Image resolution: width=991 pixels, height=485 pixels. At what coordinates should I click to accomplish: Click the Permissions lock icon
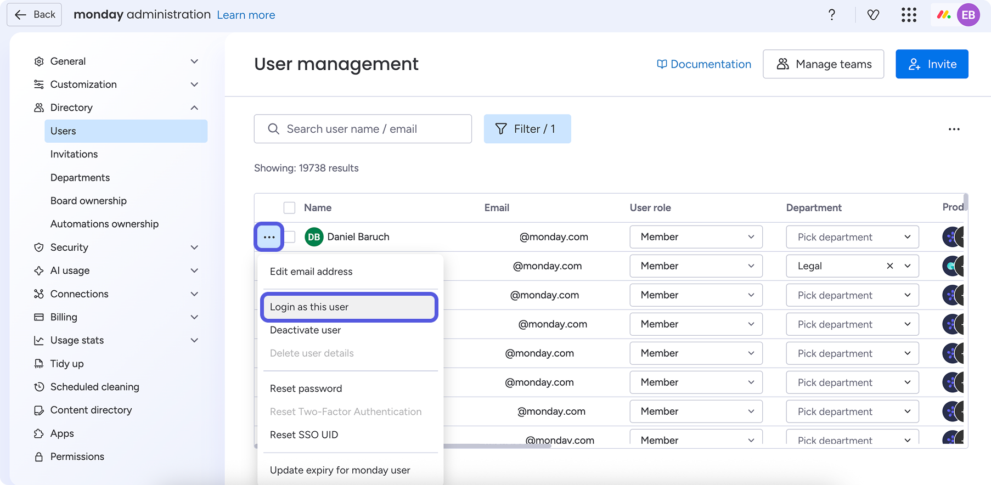click(x=39, y=456)
